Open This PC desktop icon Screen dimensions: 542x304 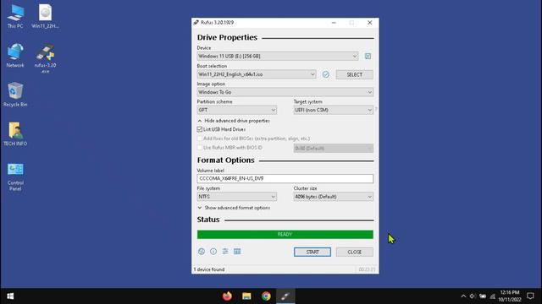[15, 17]
